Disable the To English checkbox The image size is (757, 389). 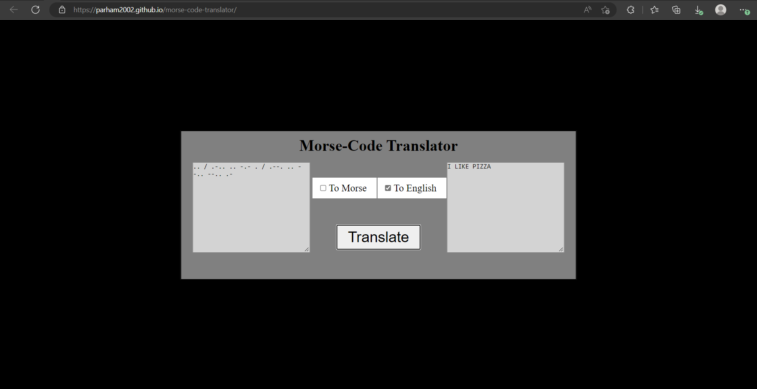click(388, 188)
